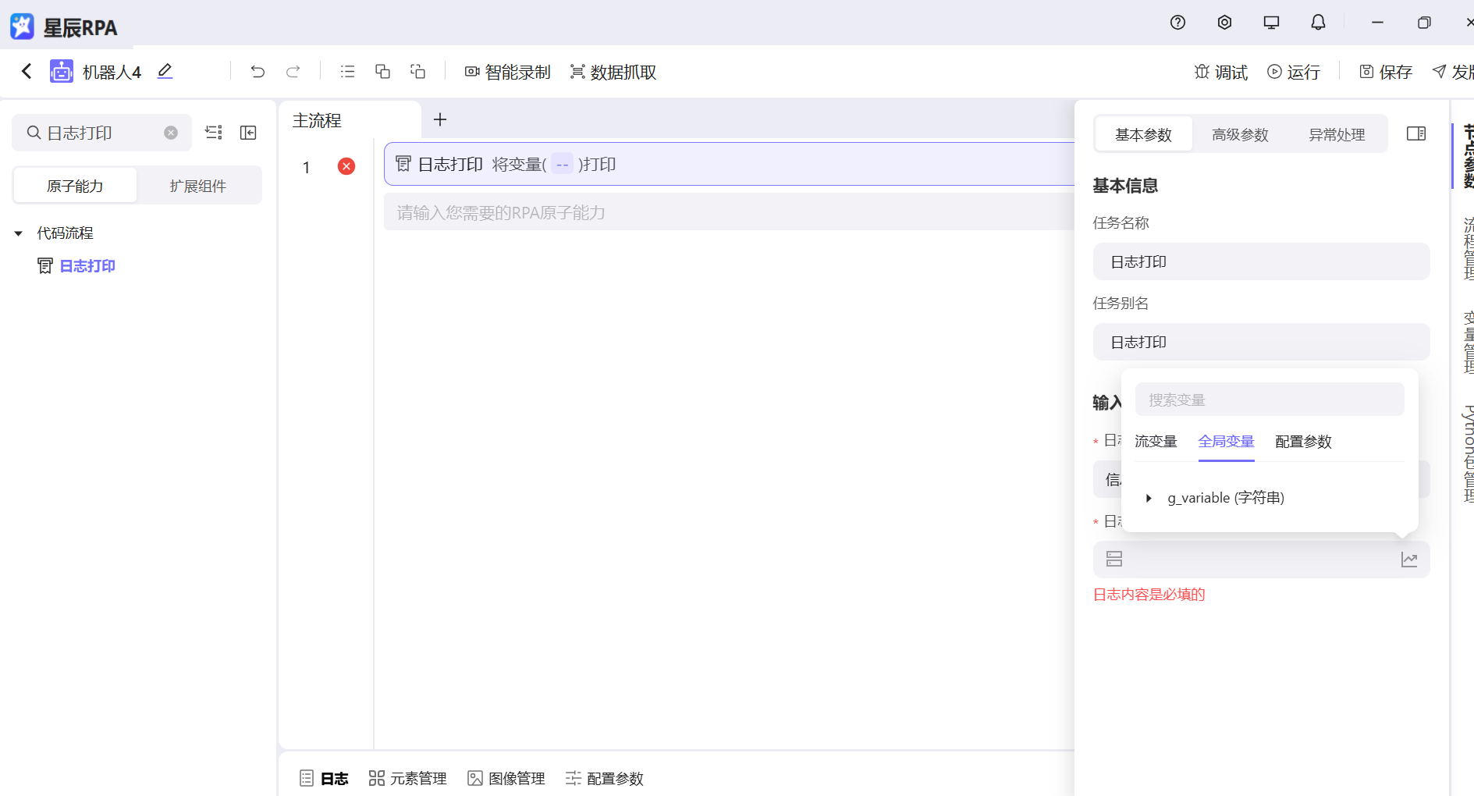Click the red error icon on step 1
The width and height of the screenshot is (1474, 796).
coord(346,166)
